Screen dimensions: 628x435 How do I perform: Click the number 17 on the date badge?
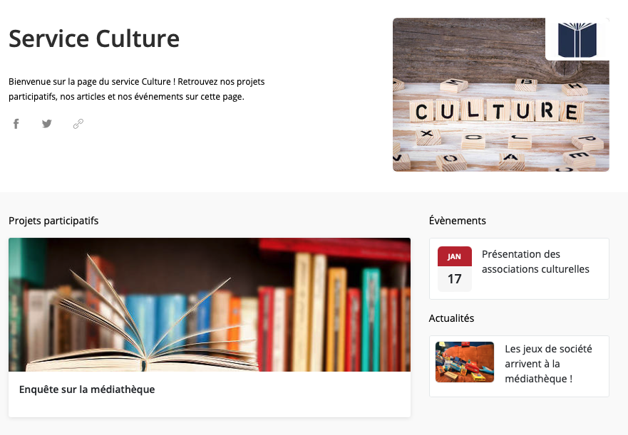(455, 279)
